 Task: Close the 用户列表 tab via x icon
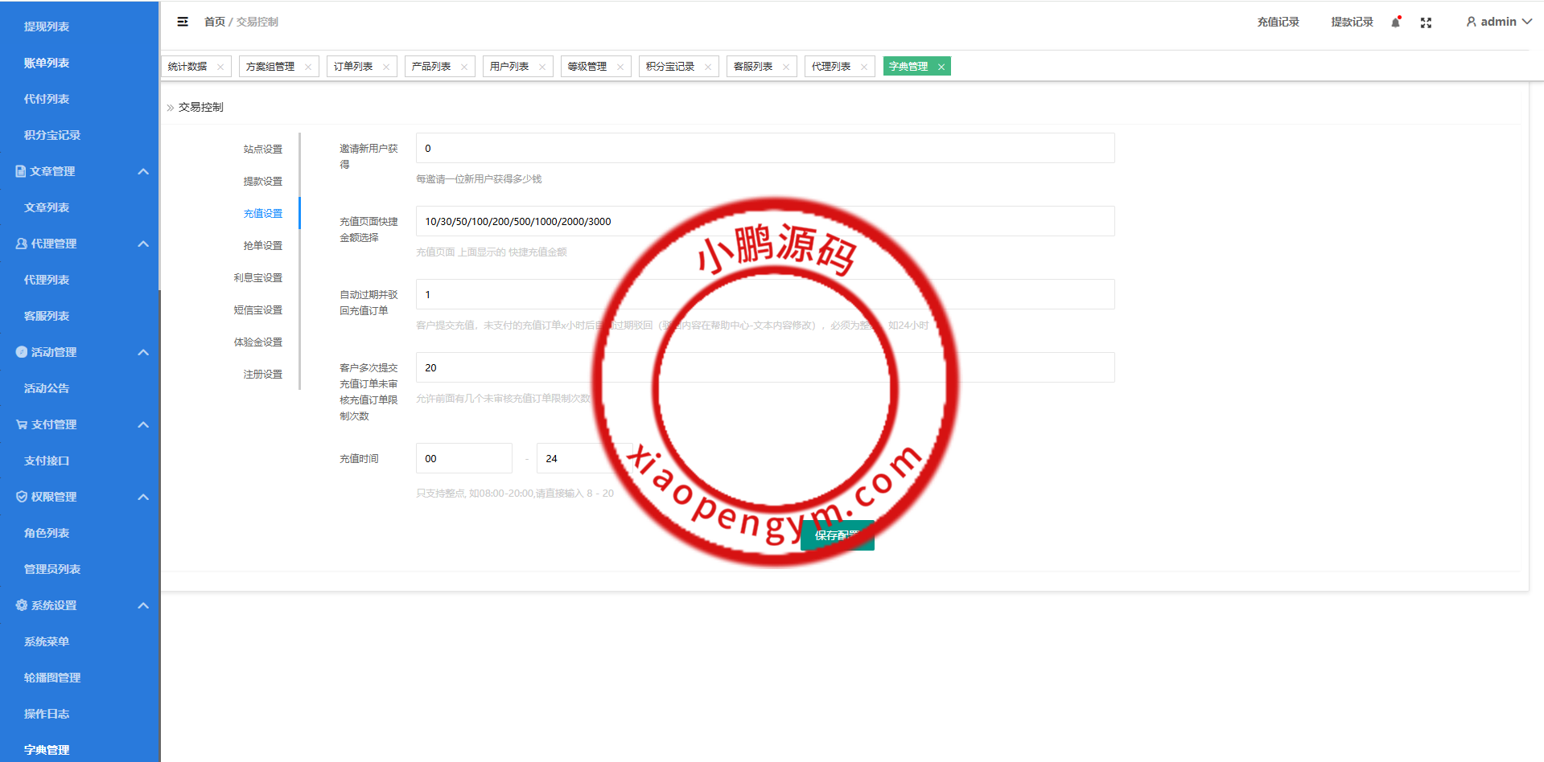pos(542,67)
